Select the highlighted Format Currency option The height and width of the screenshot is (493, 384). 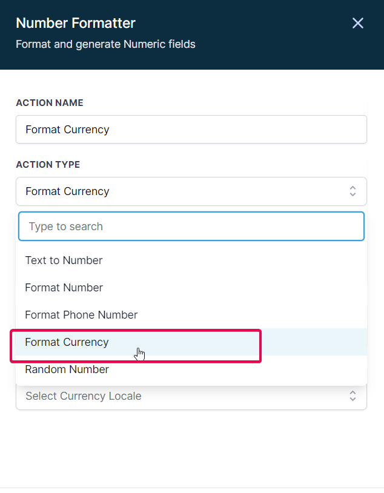[x=191, y=342]
